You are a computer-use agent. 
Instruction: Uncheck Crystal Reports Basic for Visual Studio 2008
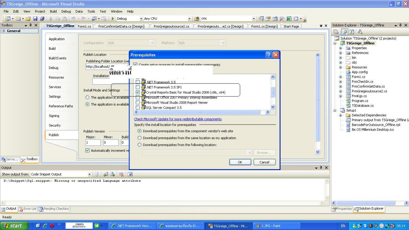(138, 92)
